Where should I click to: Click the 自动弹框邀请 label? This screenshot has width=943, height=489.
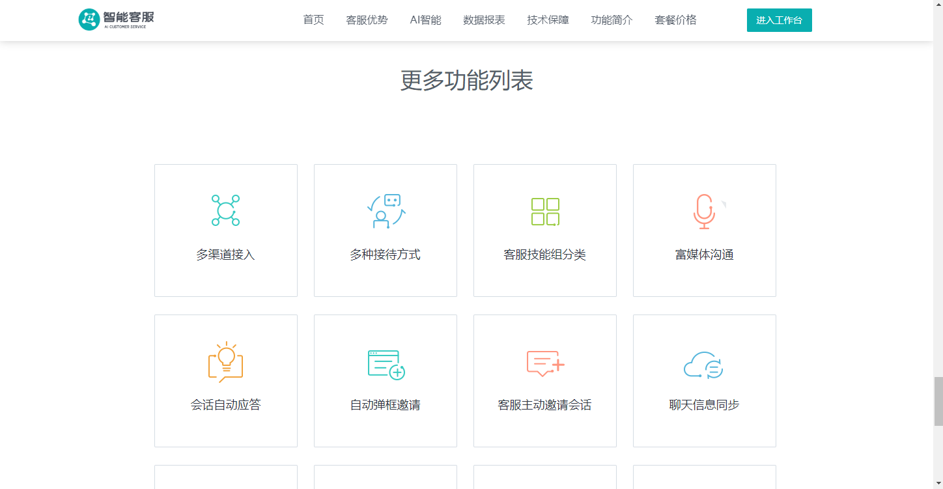[385, 405]
